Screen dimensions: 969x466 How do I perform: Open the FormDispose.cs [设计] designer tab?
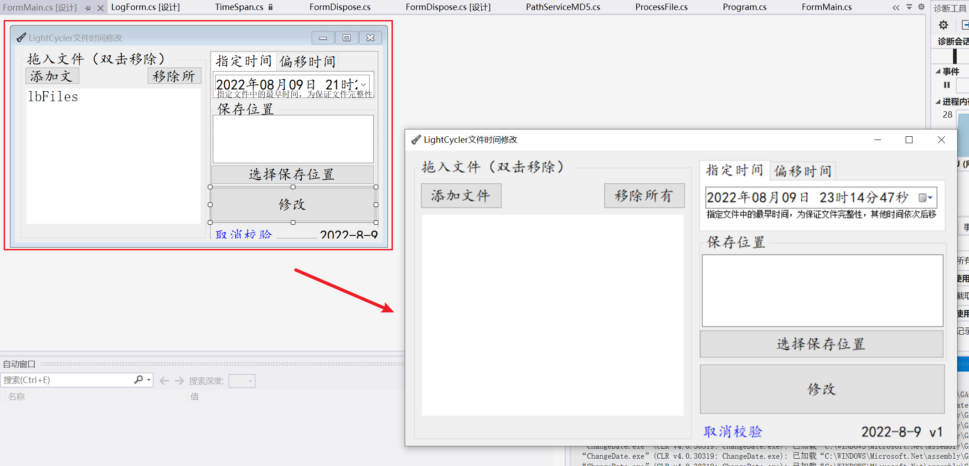click(448, 7)
